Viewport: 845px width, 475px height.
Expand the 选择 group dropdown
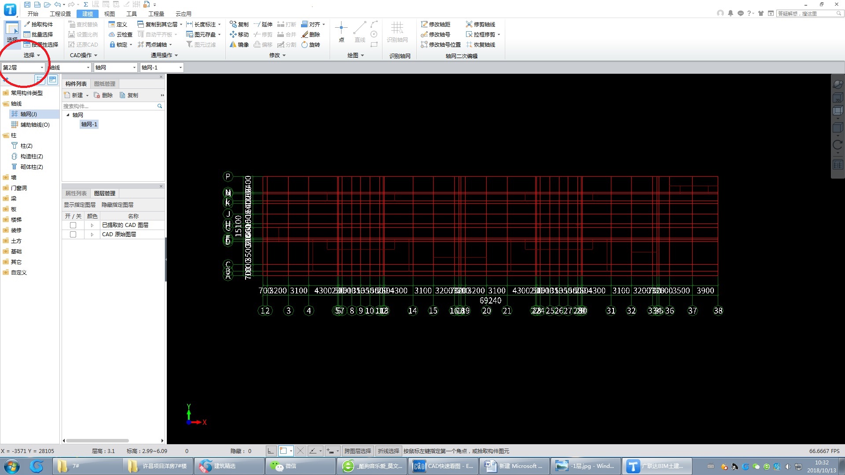pos(32,55)
